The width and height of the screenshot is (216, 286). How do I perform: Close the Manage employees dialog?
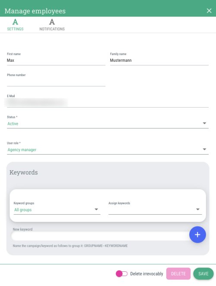pyautogui.click(x=209, y=10)
